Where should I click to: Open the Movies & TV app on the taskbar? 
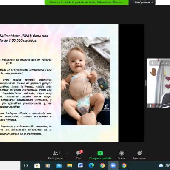(x=48, y=165)
